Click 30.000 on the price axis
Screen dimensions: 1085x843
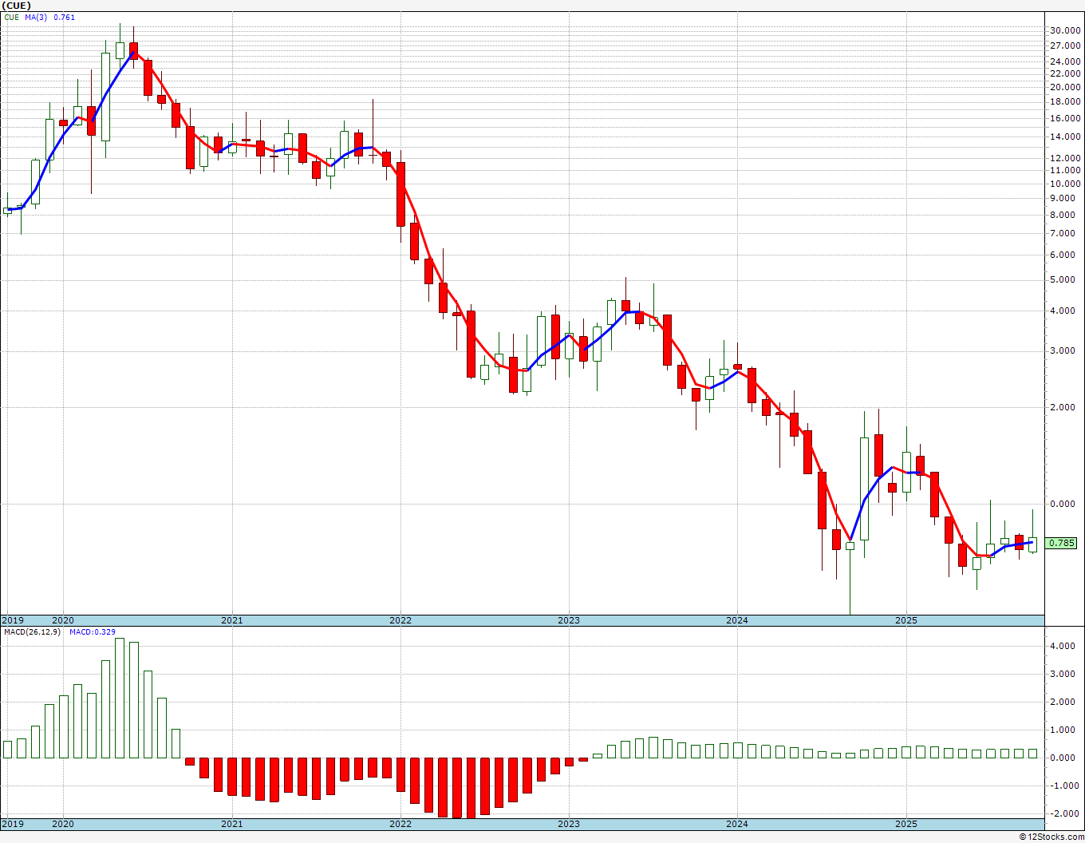(1066, 30)
